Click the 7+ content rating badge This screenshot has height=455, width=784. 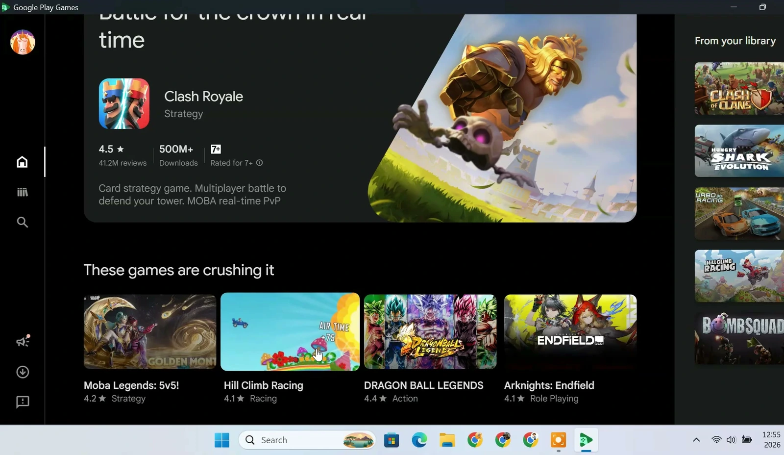click(x=216, y=149)
